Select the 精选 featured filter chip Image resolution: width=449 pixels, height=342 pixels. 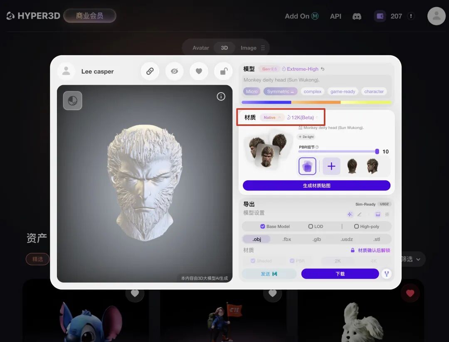point(37,259)
